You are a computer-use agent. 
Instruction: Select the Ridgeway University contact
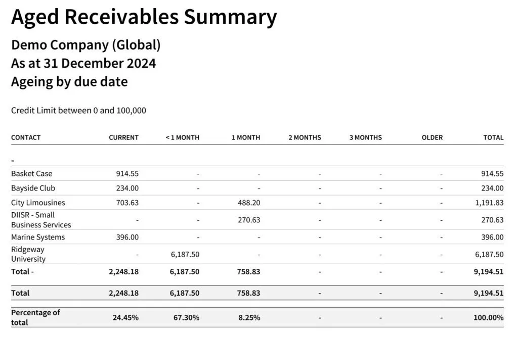[28, 254]
